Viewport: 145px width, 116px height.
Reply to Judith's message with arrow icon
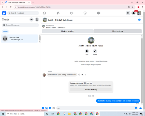pos(82,75)
